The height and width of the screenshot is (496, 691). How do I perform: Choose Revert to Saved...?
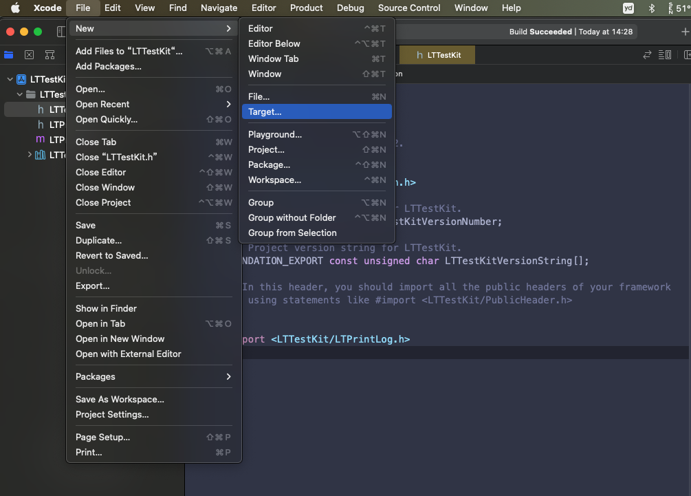pyautogui.click(x=153, y=255)
